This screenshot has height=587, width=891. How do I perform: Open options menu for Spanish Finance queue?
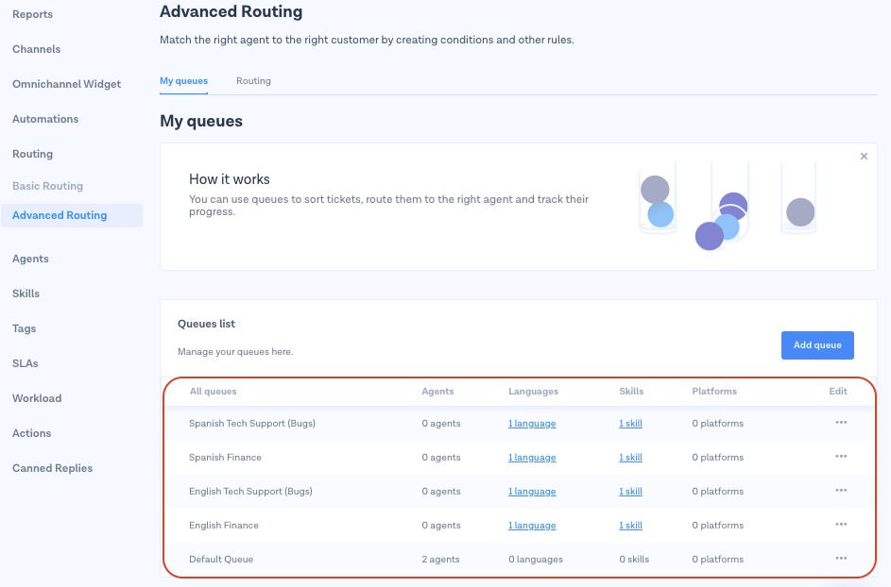(840, 457)
